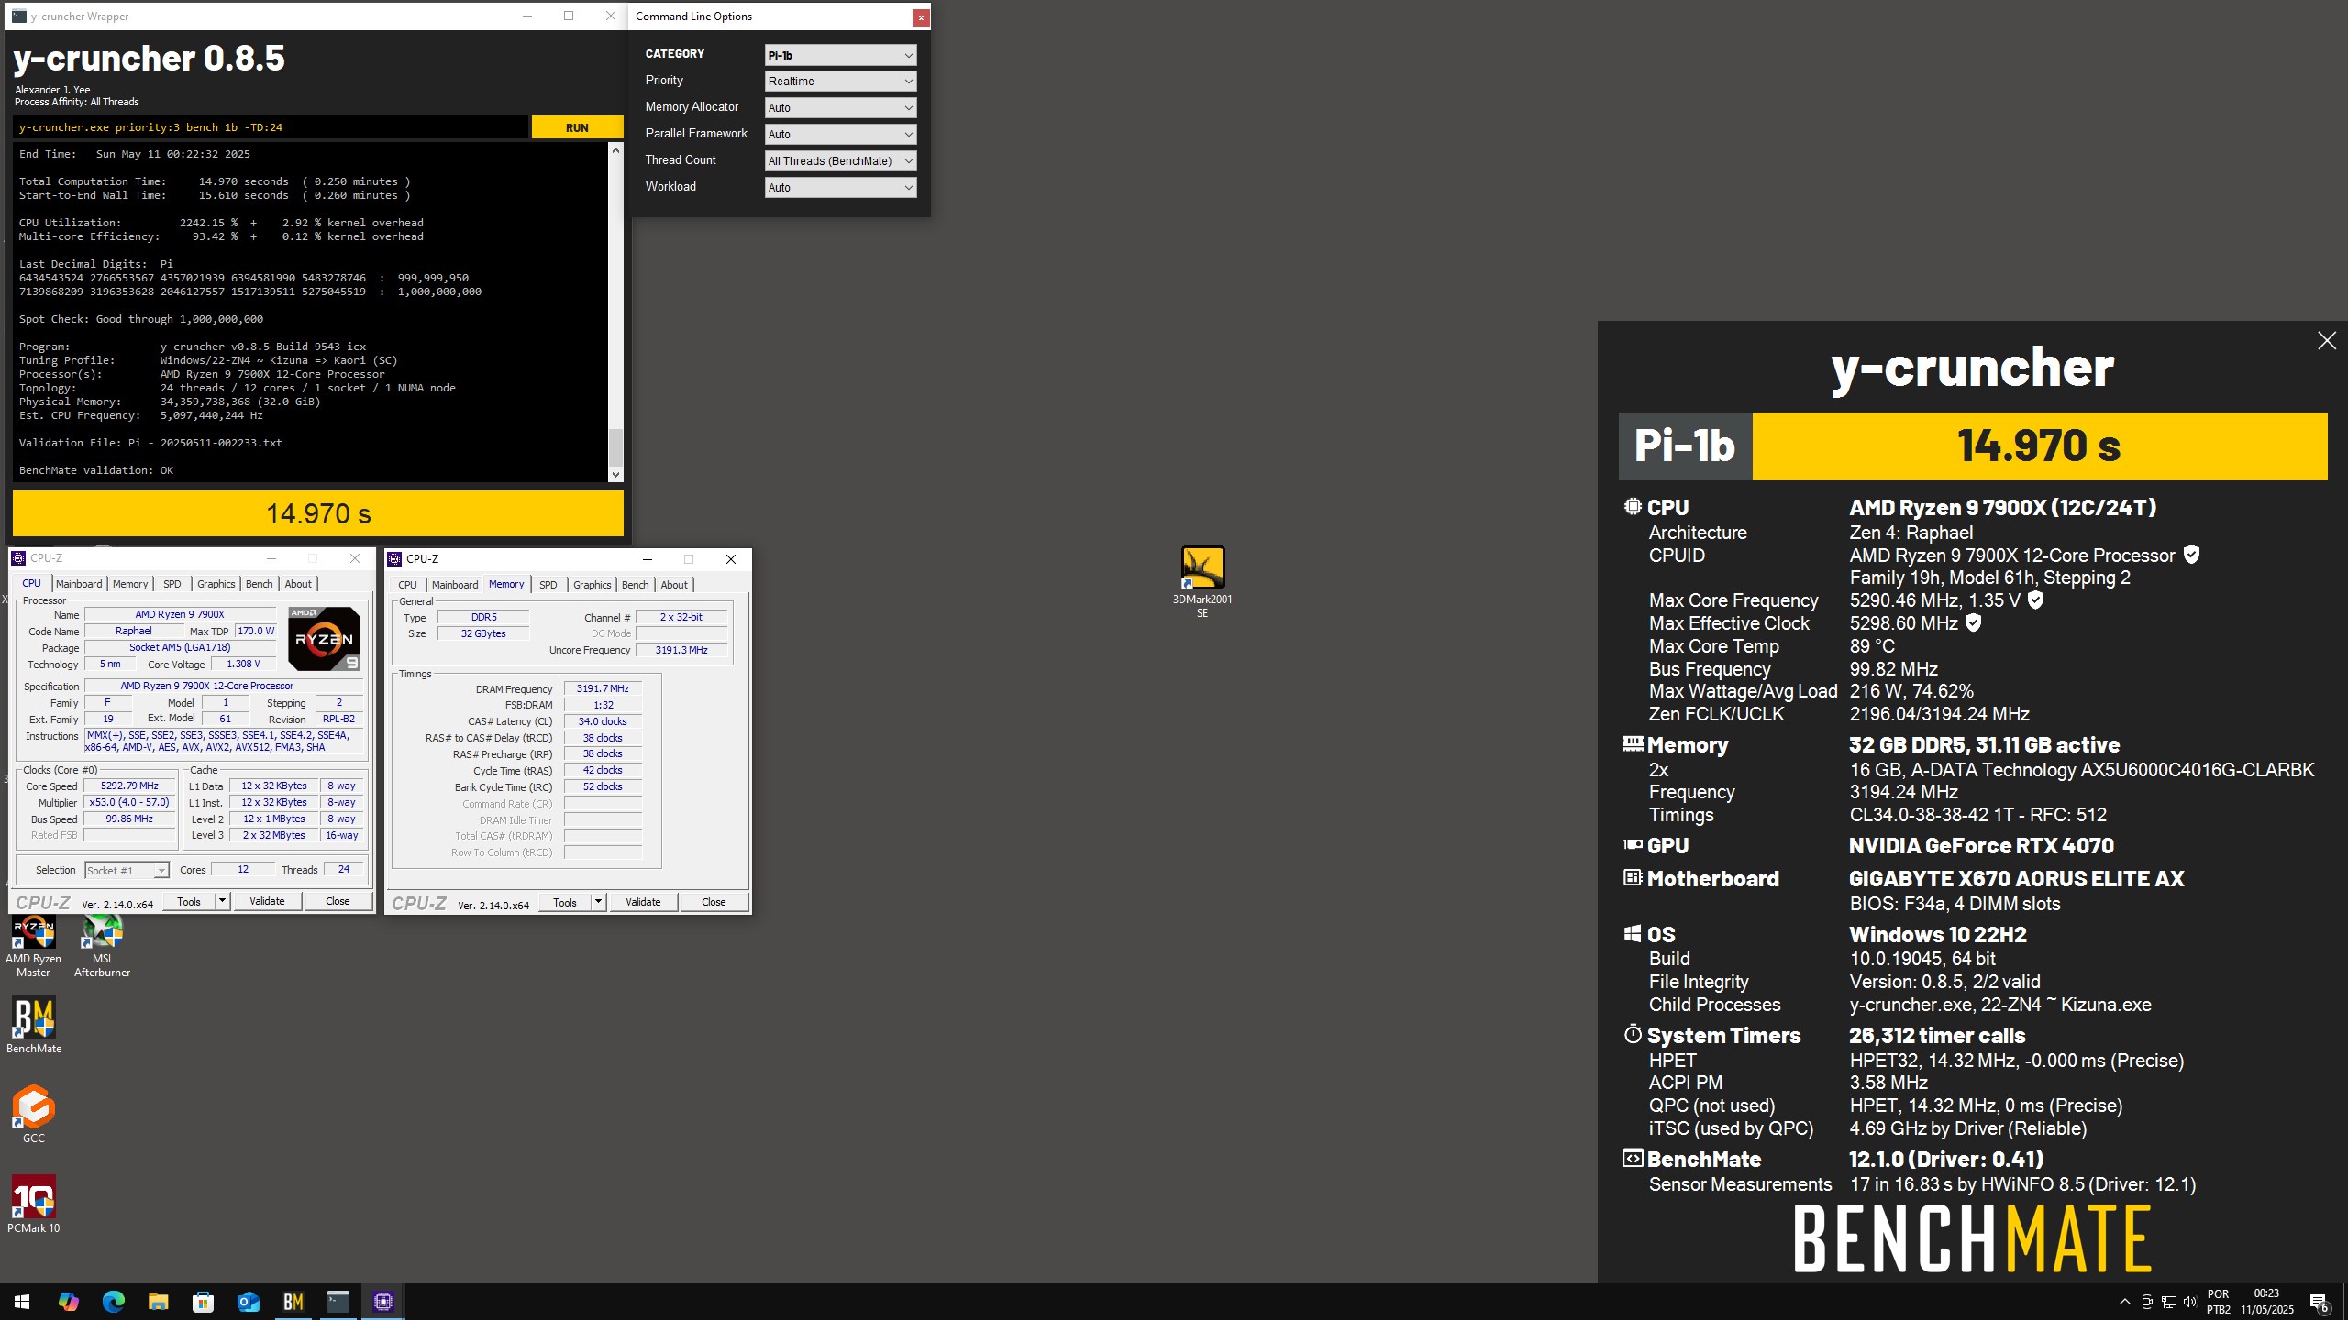
Task: Open Copilot from the taskbar
Action: tap(68, 1302)
